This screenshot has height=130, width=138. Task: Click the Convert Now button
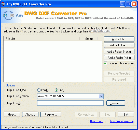point(86,114)
